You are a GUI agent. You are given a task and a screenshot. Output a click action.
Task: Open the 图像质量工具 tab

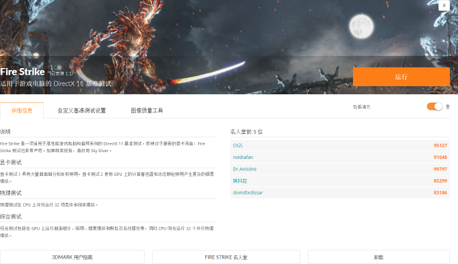147,110
